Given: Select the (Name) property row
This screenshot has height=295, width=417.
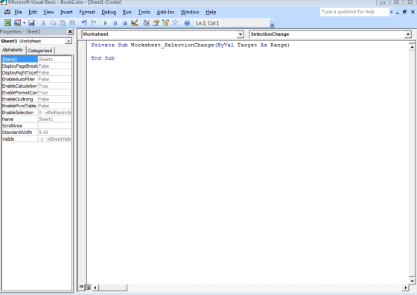Looking at the screenshot, I should click(36, 60).
